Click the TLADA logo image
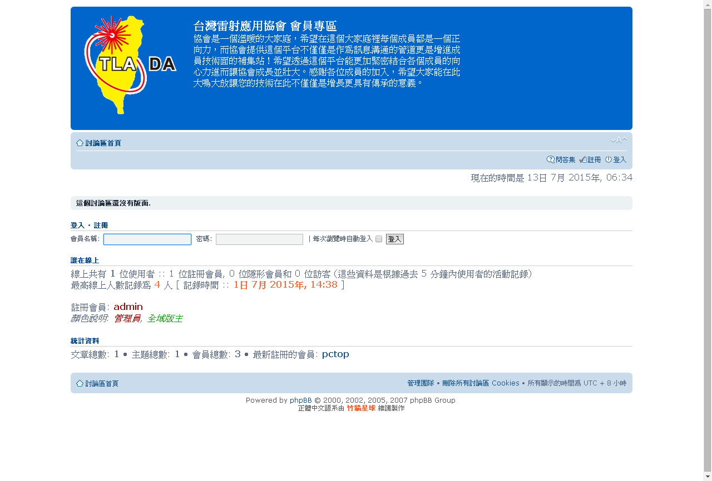The width and height of the screenshot is (712, 481). [130, 64]
